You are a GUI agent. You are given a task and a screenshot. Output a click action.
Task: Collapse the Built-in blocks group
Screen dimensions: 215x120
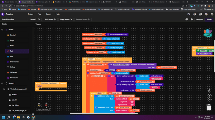(x=2, y=29)
